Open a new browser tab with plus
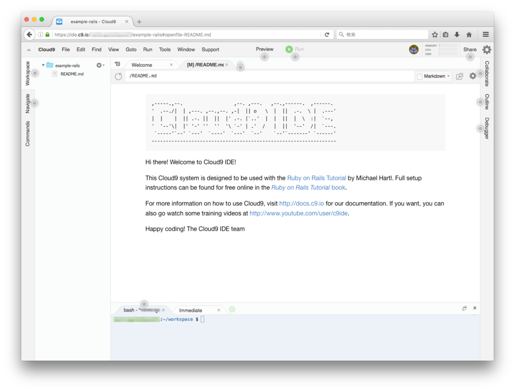Viewport: 515px width, 391px height. click(x=139, y=22)
